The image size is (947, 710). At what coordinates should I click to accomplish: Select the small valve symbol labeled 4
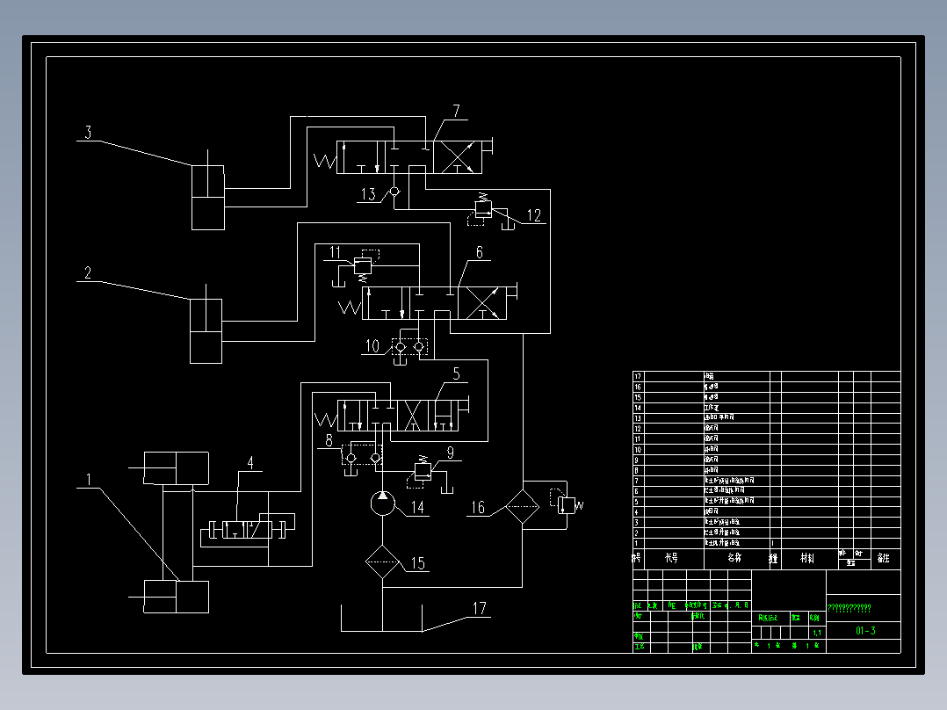(246, 530)
